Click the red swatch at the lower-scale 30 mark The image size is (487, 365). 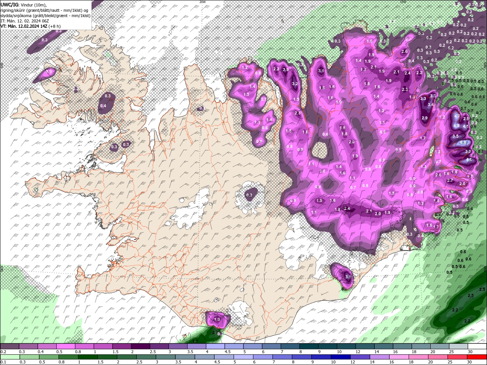(477, 357)
